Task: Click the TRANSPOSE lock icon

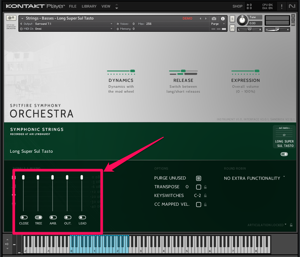Action: tap(205, 187)
